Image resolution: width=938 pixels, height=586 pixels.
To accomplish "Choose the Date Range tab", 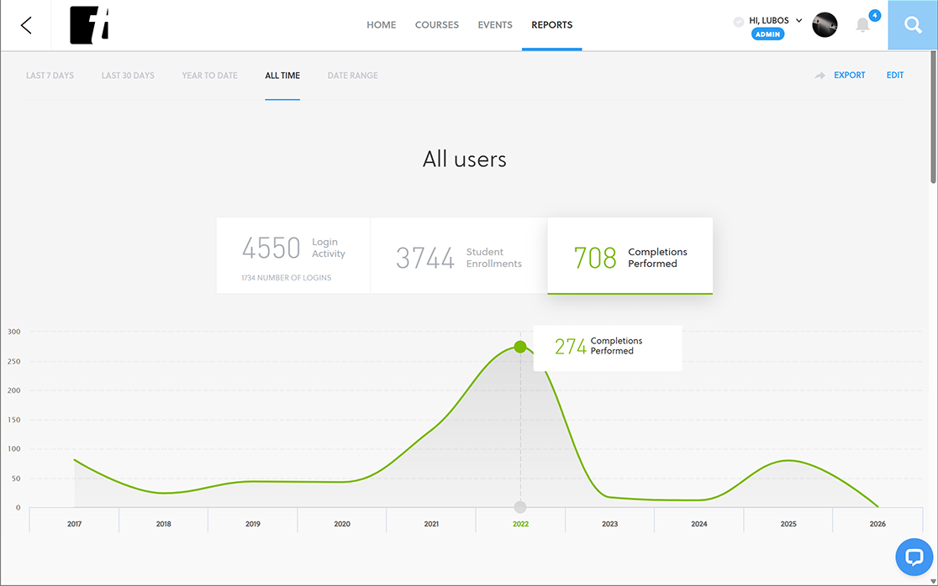I will [352, 76].
